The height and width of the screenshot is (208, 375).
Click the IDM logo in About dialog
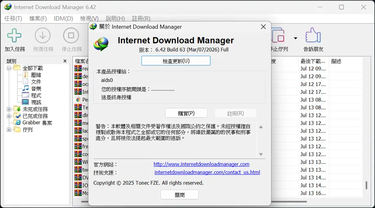(x=101, y=44)
